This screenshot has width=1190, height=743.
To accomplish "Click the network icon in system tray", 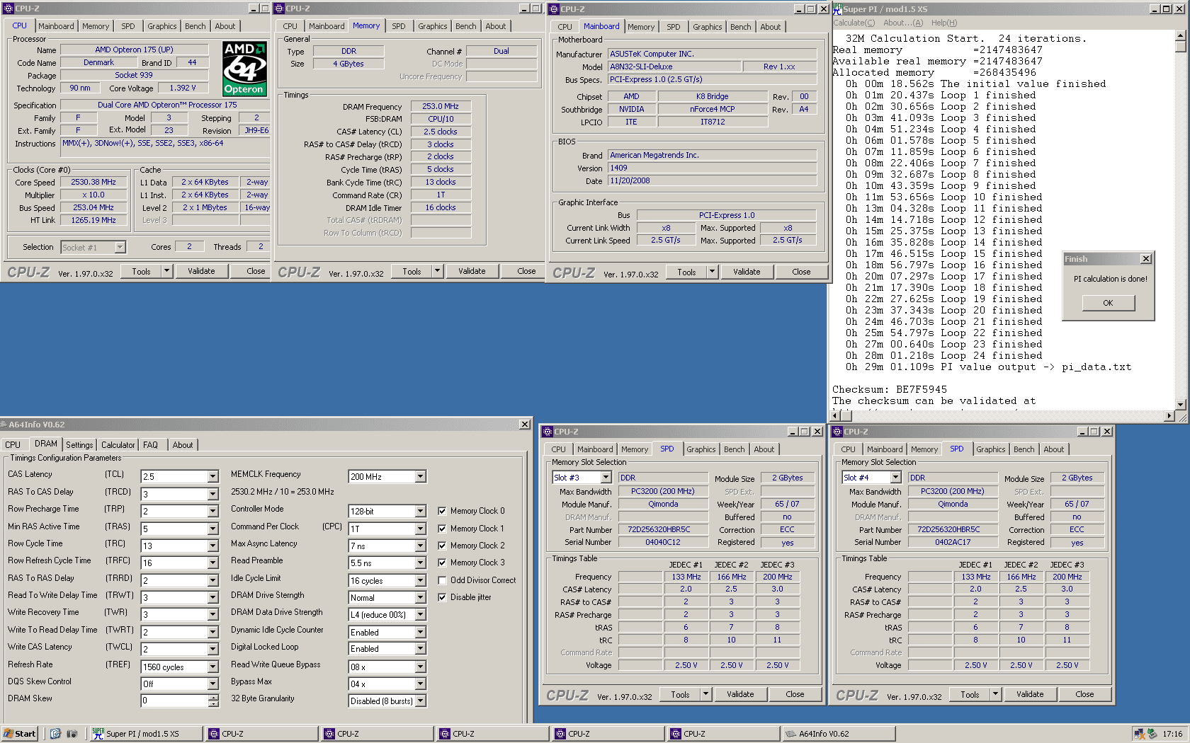I will point(1139,734).
